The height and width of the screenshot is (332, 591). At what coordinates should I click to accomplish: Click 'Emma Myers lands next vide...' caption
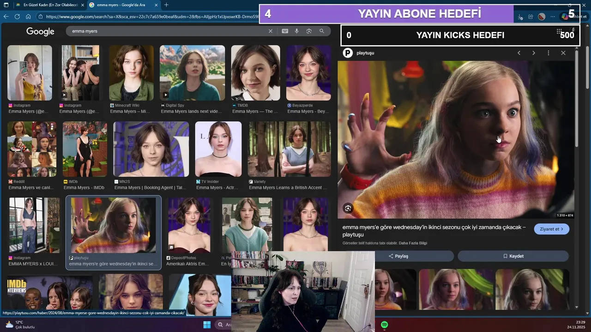point(191,111)
